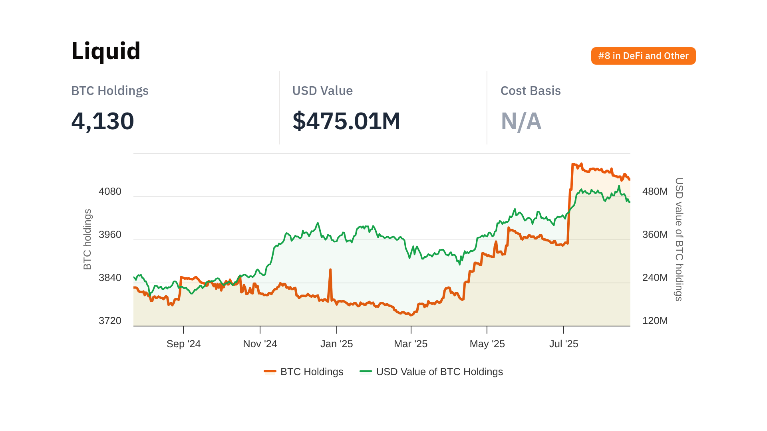Click the 4,130 BTC Holdings value
767x431 pixels.
(103, 121)
